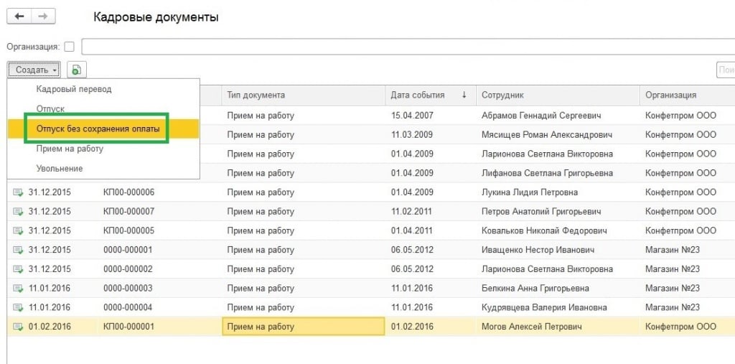Click document icon for КП00-000007 row
The width and height of the screenshot is (735, 364).
tap(18, 212)
